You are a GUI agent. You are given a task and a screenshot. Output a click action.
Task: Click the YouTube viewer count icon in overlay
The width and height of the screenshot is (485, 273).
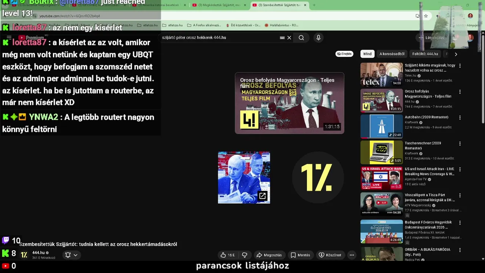[5, 266]
